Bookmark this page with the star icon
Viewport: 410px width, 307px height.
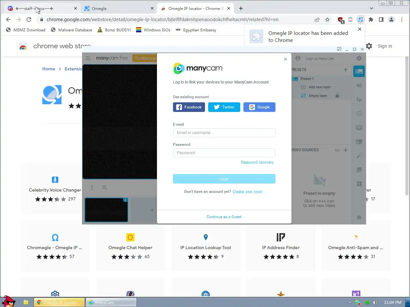tap(327, 20)
